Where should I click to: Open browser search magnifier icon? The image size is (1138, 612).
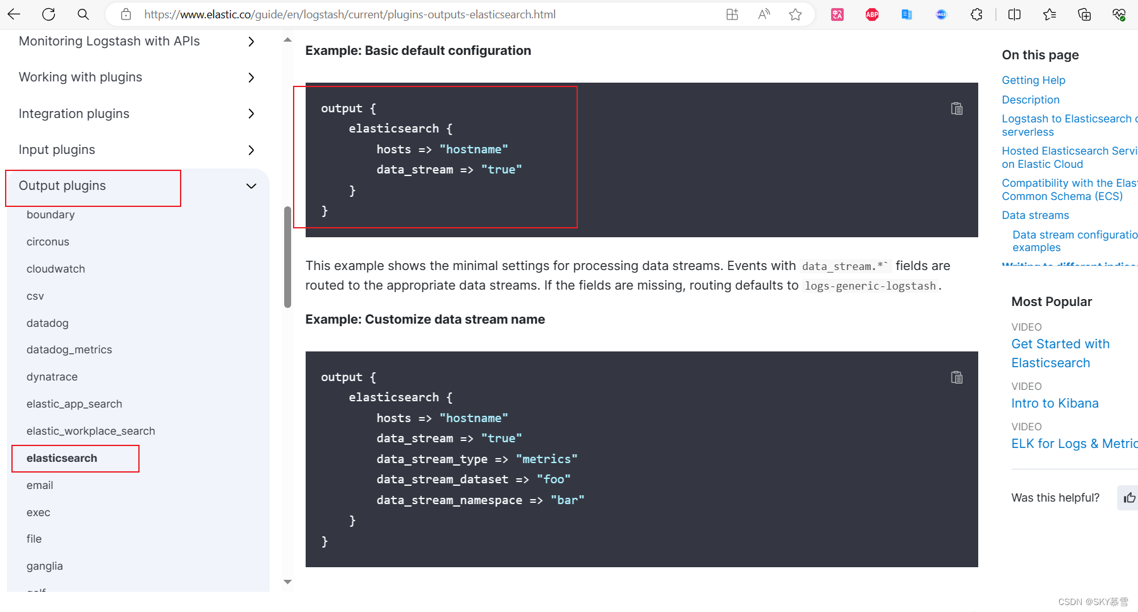[x=83, y=14]
